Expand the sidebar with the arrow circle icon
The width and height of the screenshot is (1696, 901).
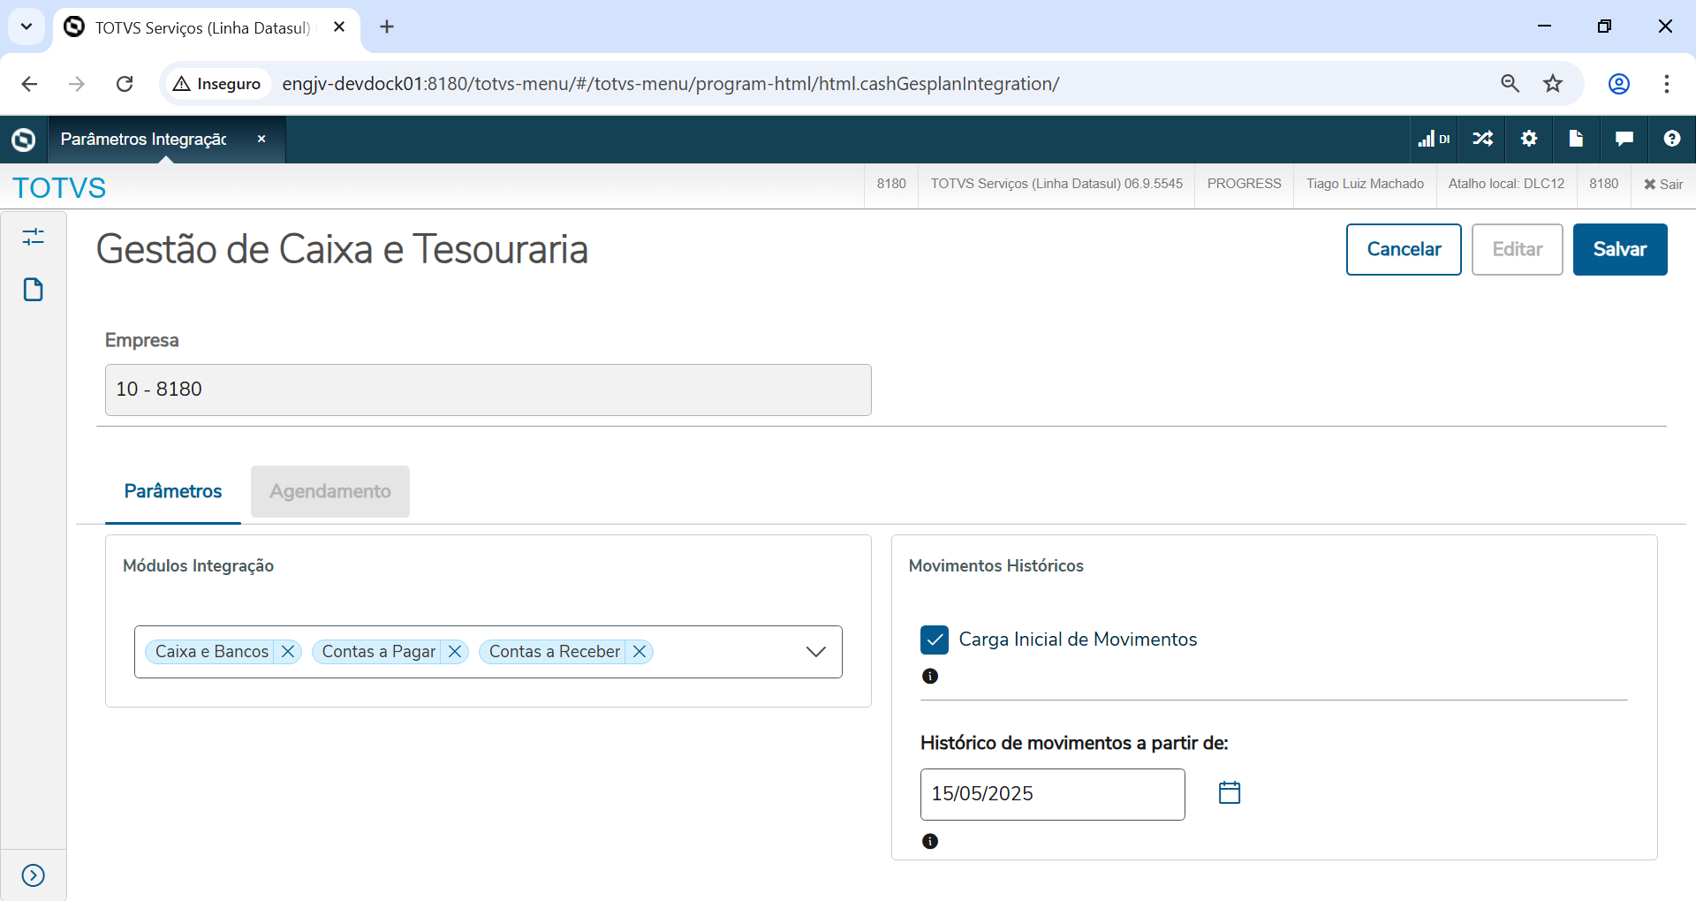pyautogui.click(x=34, y=875)
